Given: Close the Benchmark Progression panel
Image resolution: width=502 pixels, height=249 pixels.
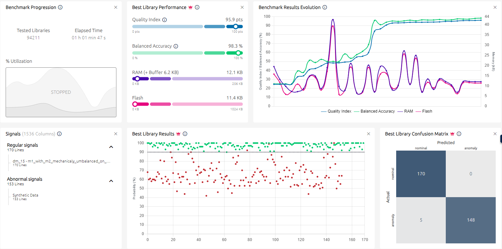Looking at the screenshot, I should click(x=115, y=7).
